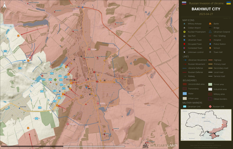Click the Primary road line sample in legend
233x149 pixels.
(210, 64)
